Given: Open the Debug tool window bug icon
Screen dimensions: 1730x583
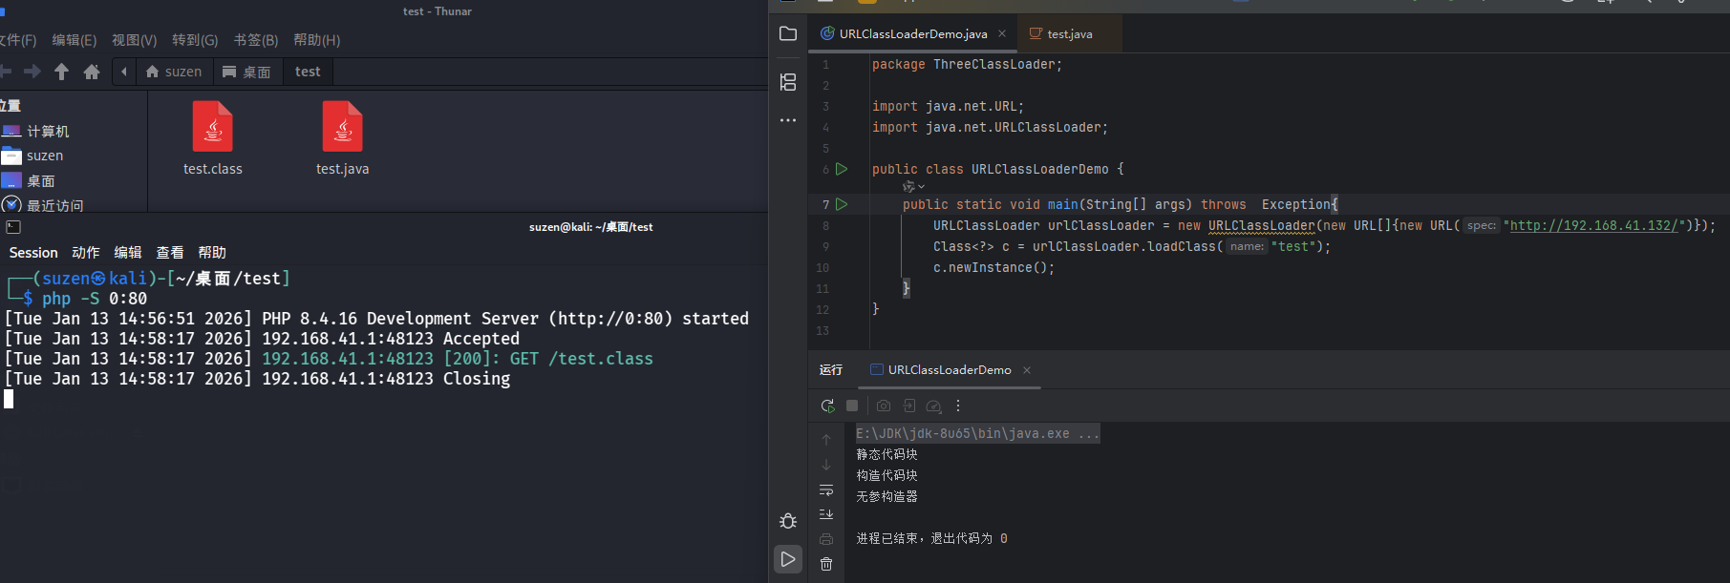Looking at the screenshot, I should [x=788, y=521].
